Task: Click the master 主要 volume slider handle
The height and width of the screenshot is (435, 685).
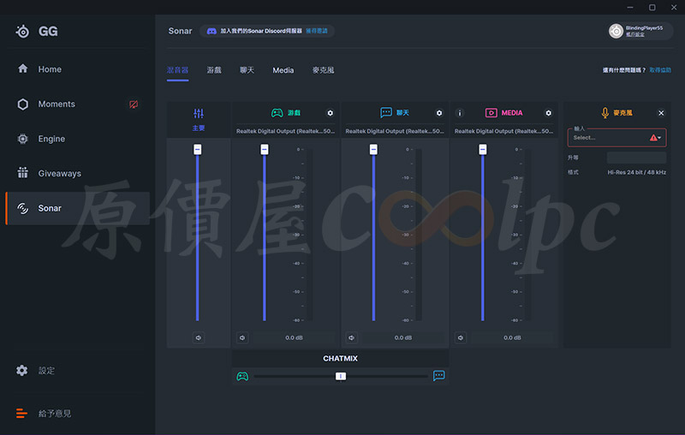Action: (x=198, y=149)
